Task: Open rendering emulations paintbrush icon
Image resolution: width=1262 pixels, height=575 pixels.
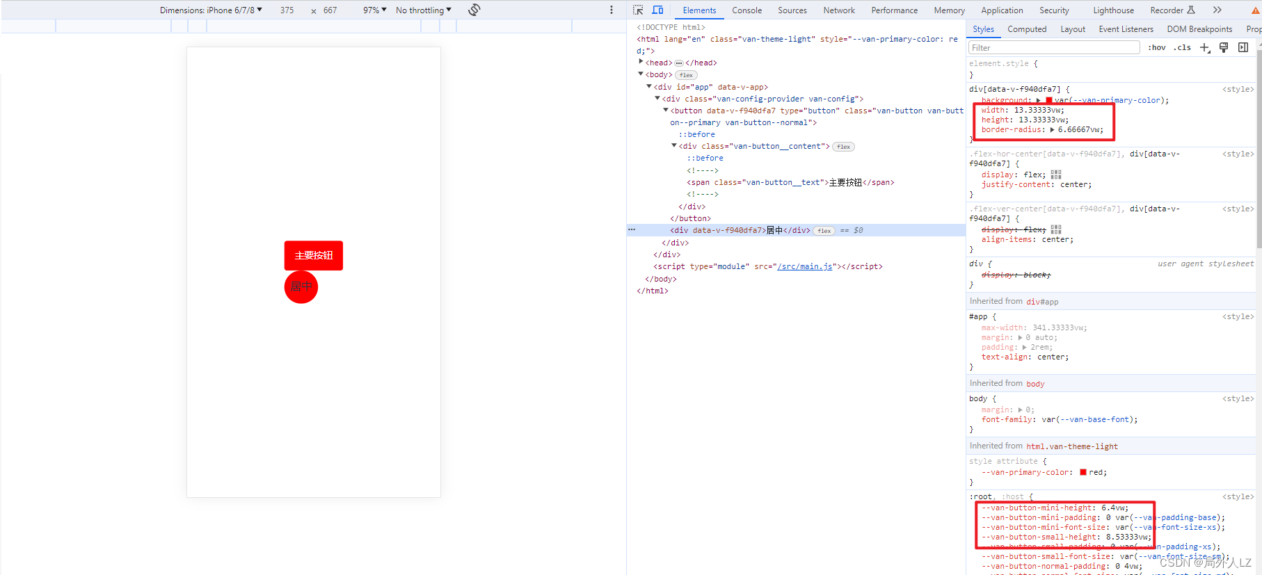Action: coord(1224,47)
